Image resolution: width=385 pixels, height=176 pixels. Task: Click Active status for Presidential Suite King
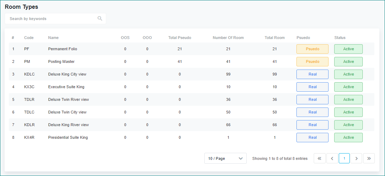tap(348, 137)
